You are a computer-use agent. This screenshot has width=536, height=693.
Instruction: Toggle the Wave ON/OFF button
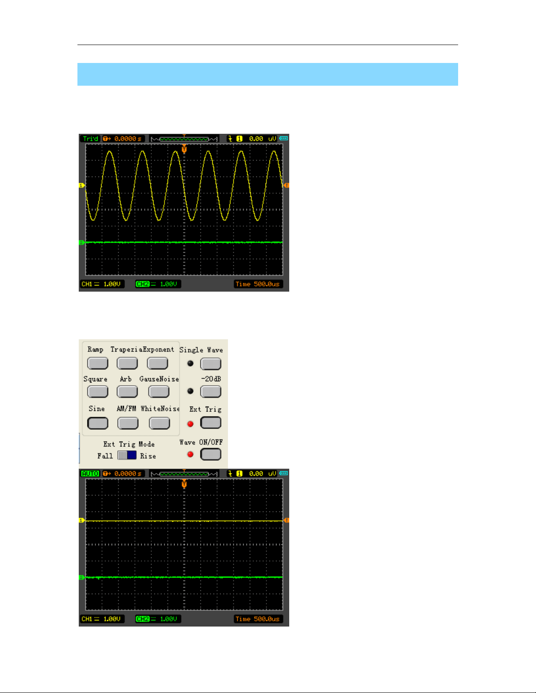[x=211, y=454]
